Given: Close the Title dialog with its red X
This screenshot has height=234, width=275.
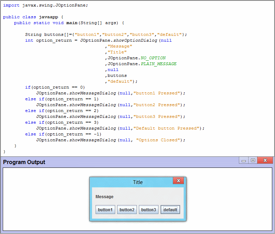Looking at the screenshot, I should [178, 180].
